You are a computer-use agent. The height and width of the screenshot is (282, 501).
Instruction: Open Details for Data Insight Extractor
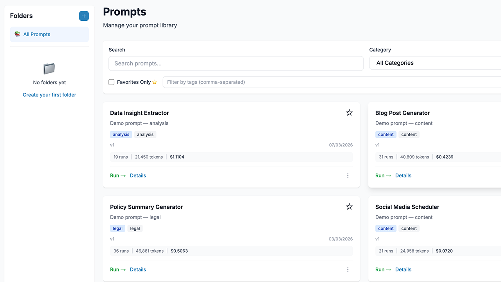(138, 175)
